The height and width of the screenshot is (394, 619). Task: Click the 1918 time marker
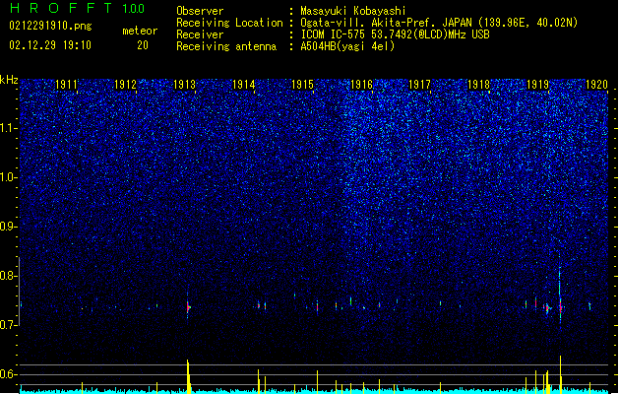(x=478, y=85)
